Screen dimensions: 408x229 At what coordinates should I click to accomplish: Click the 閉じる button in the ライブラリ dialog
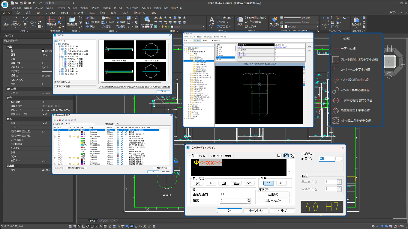tap(164, 91)
